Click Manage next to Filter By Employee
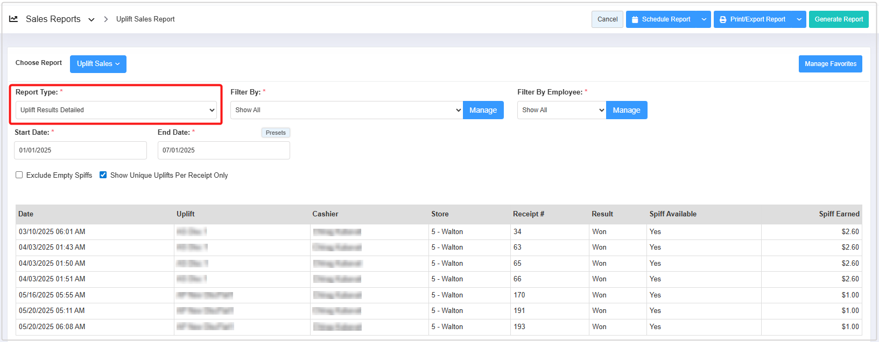 click(x=626, y=110)
